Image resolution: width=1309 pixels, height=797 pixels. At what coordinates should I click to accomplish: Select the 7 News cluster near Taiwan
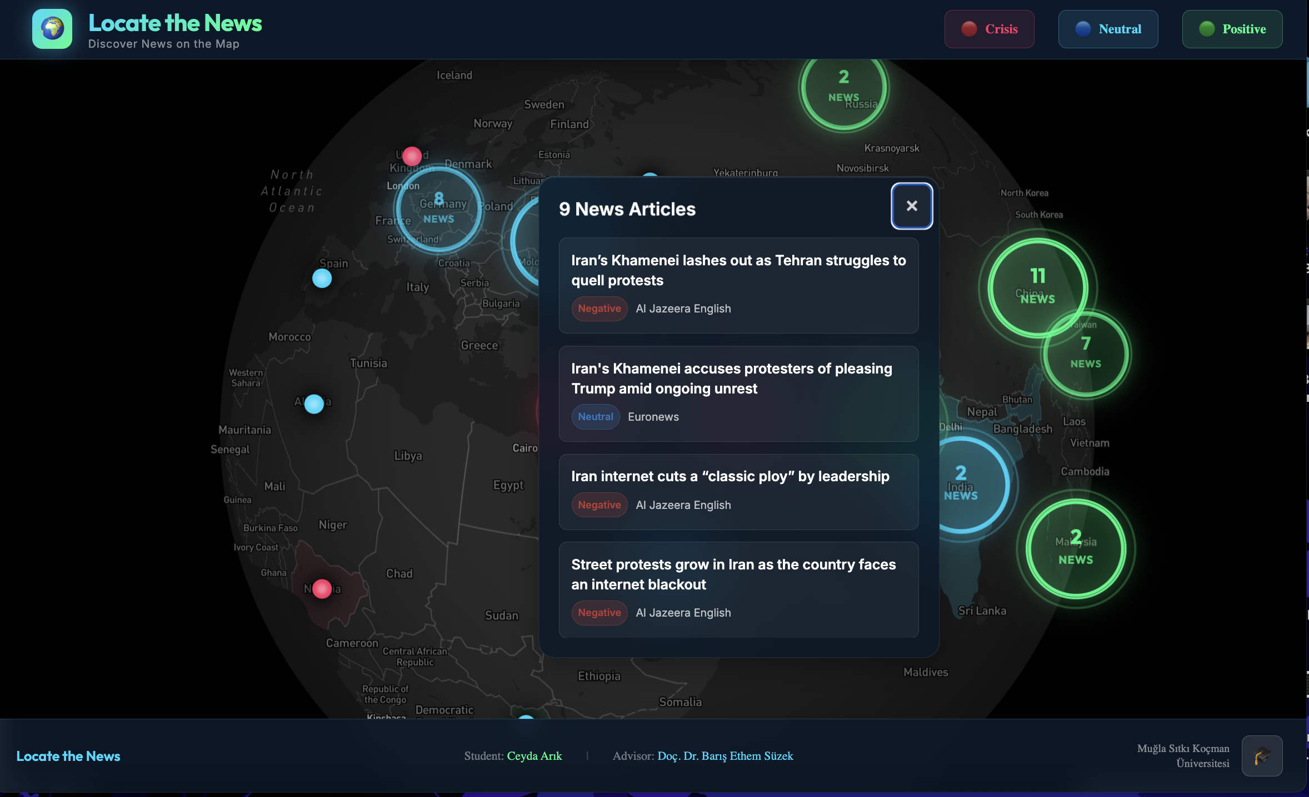[x=1086, y=354]
